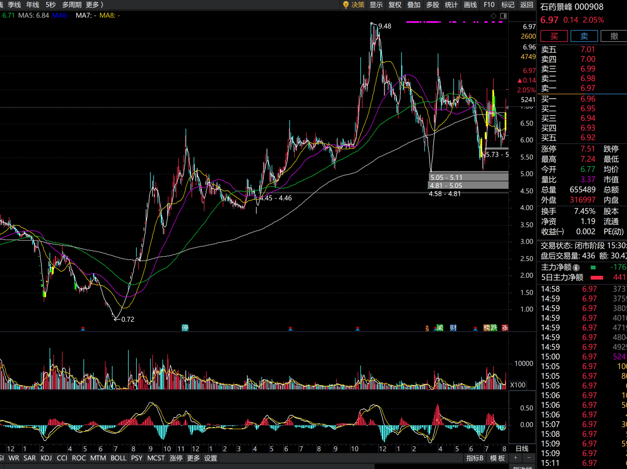Click the blue 财 financial report marker
Image resolution: width=627 pixels, height=469 pixels.
coord(453,328)
